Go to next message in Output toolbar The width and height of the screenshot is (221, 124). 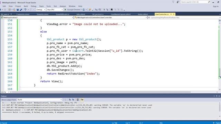pos(73,100)
